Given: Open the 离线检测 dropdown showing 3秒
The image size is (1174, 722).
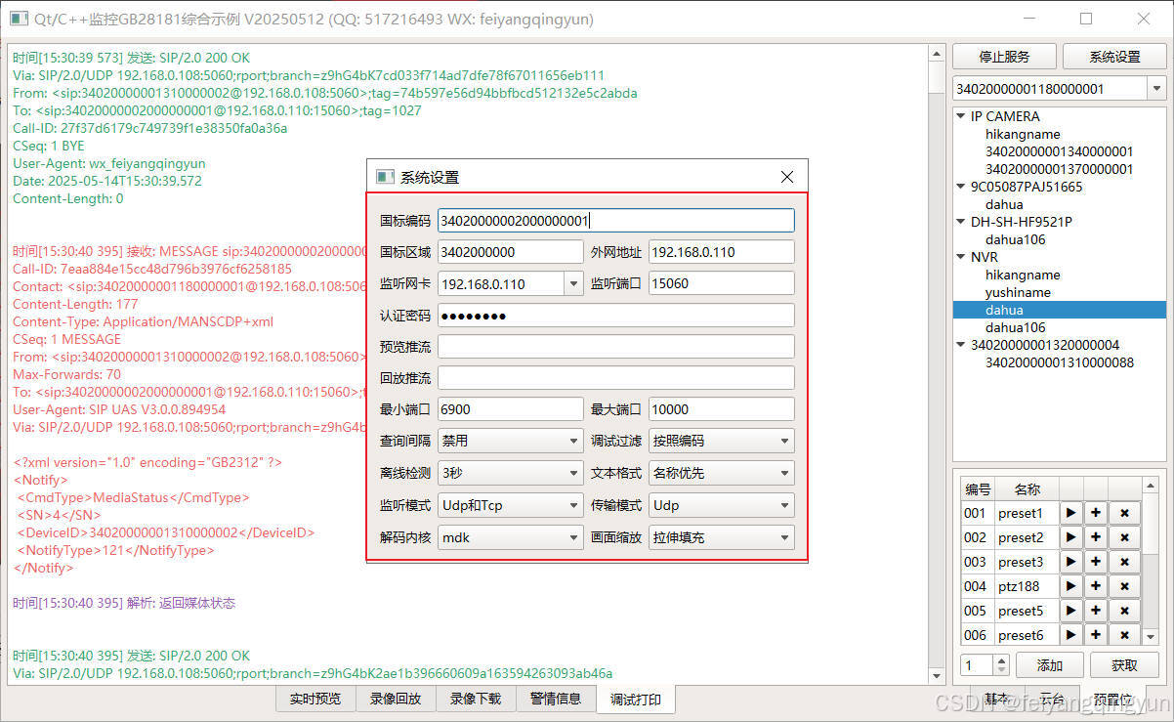Looking at the screenshot, I should pos(510,473).
